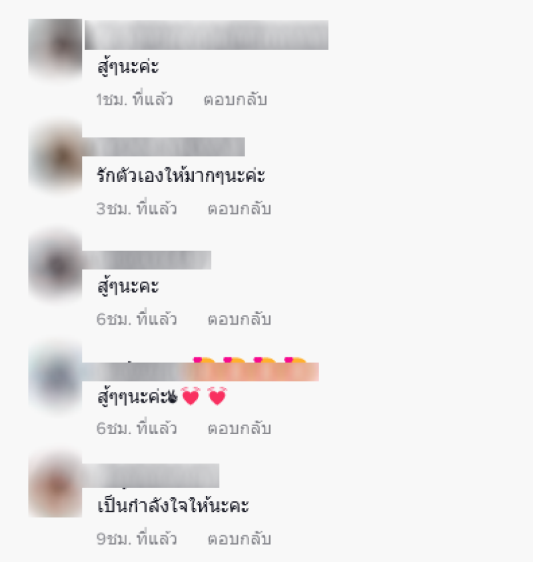Click the avatar beside เป็นกำลังใจให้นะคะ comment
533x562 pixels.
(55, 485)
